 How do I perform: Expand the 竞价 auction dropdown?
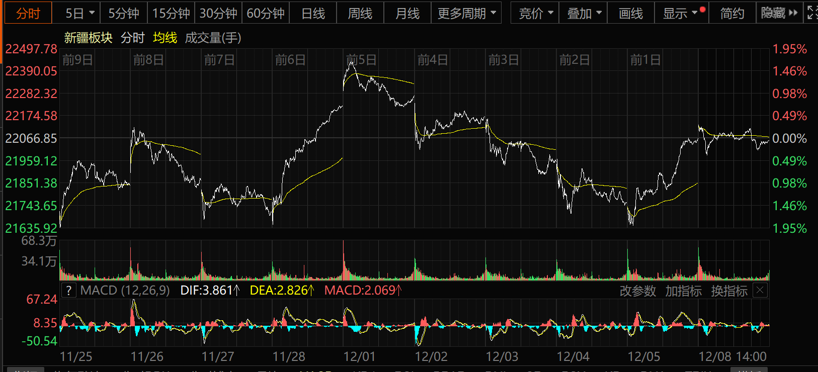535,13
